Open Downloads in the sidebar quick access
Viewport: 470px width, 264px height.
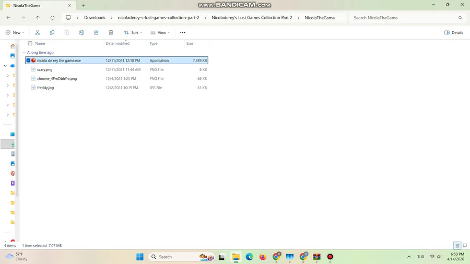click(x=13, y=144)
